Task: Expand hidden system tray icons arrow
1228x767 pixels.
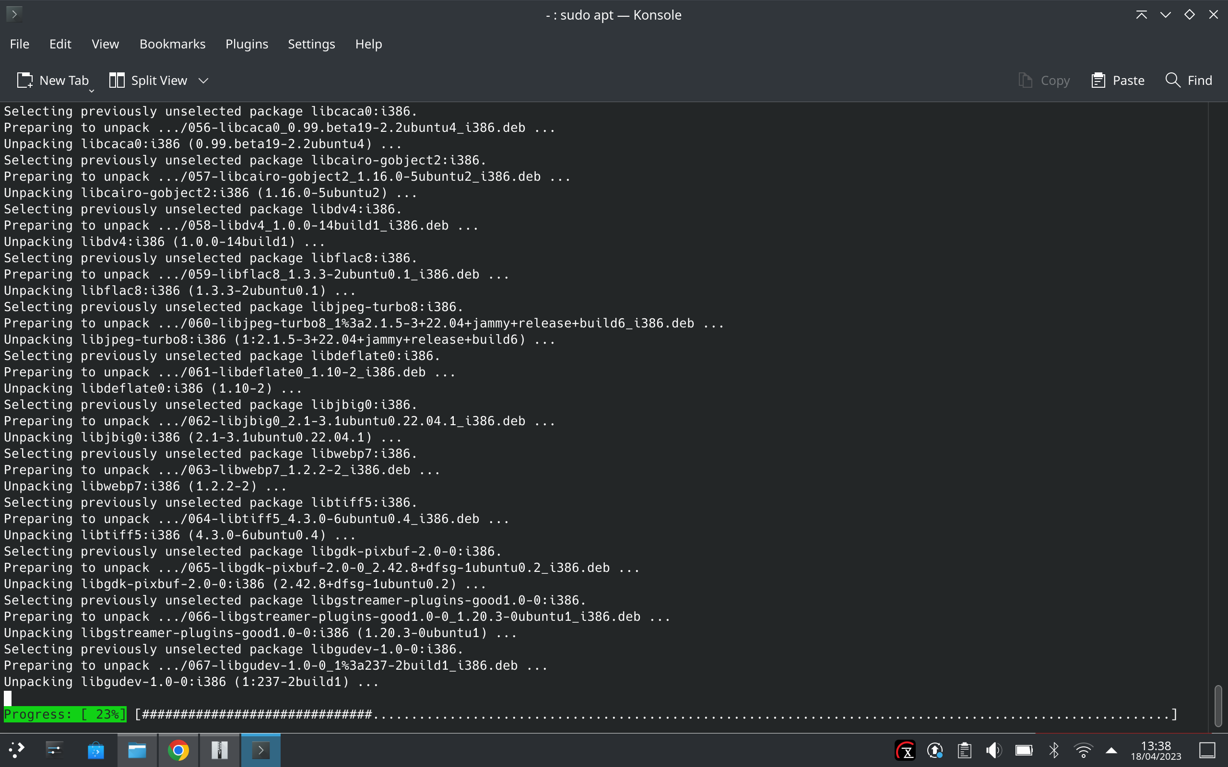Action: pyautogui.click(x=1111, y=750)
